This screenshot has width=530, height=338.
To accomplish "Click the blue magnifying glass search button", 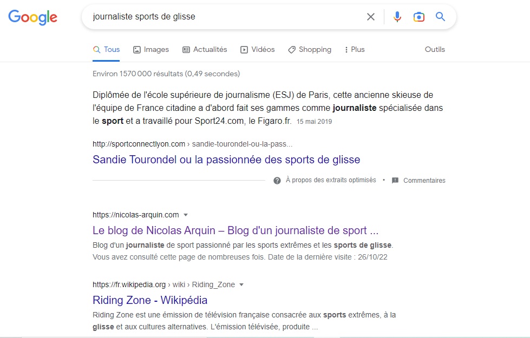I will (x=441, y=17).
